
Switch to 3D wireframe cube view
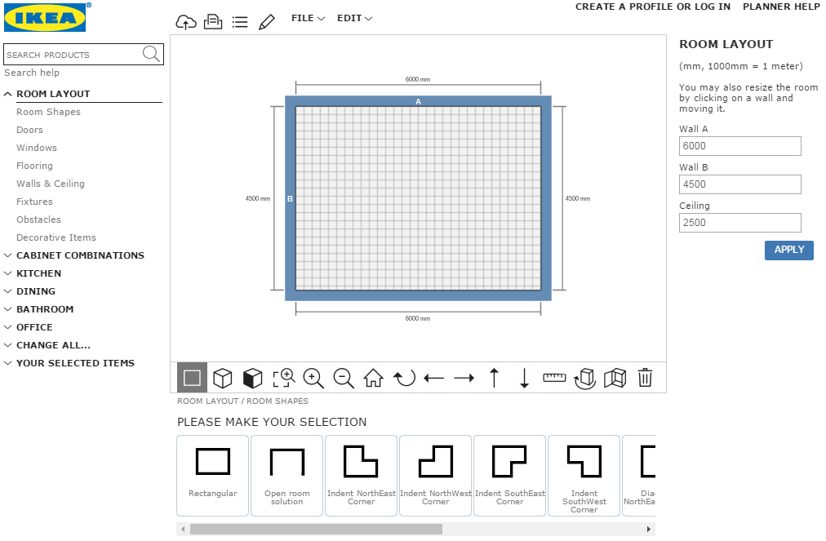pos(222,378)
